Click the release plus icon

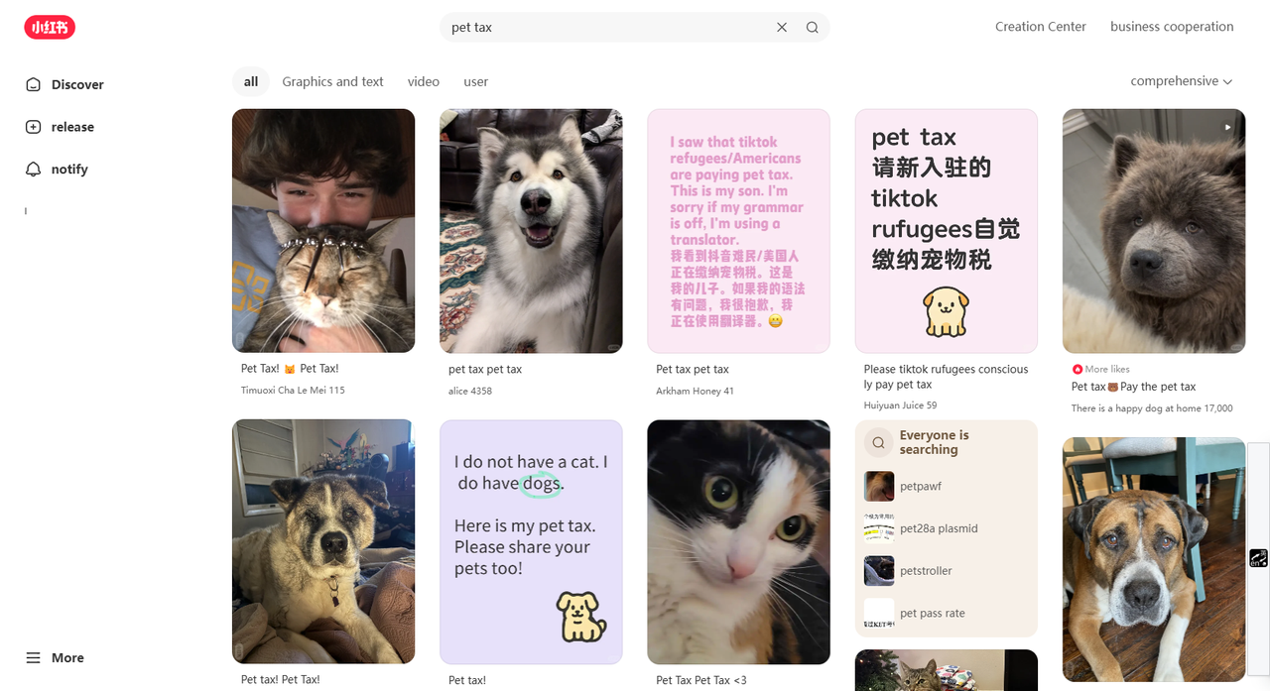click(x=34, y=127)
